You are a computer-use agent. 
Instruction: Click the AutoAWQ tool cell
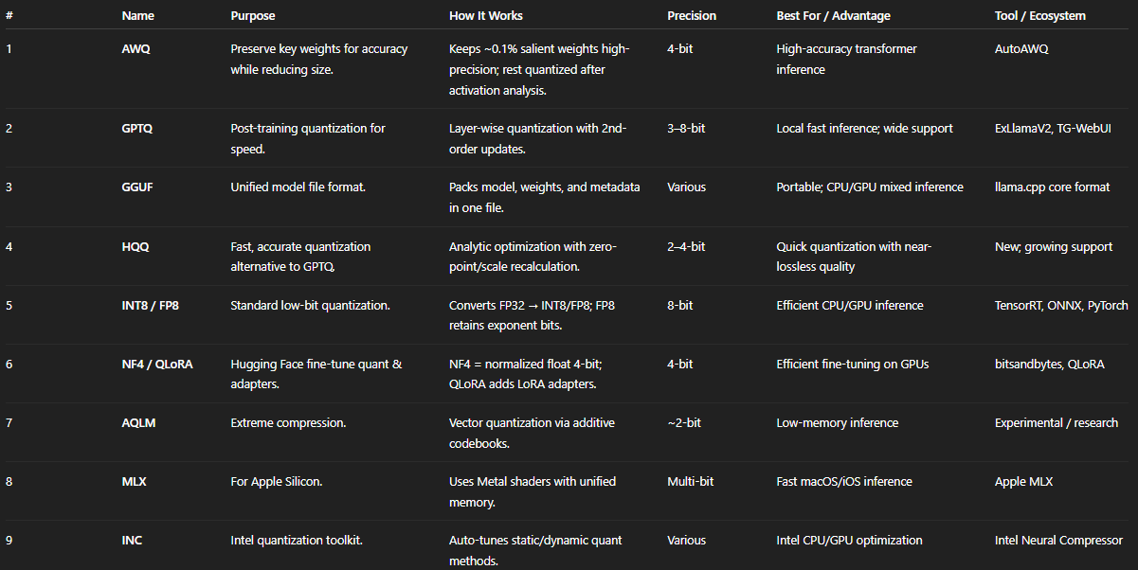(1021, 49)
